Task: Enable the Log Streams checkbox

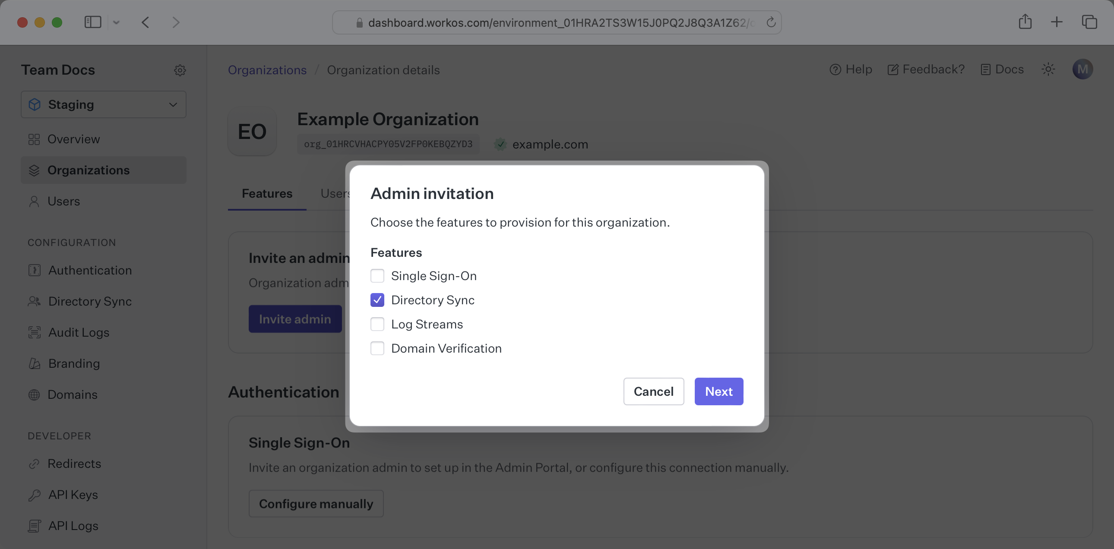Action: coord(377,324)
